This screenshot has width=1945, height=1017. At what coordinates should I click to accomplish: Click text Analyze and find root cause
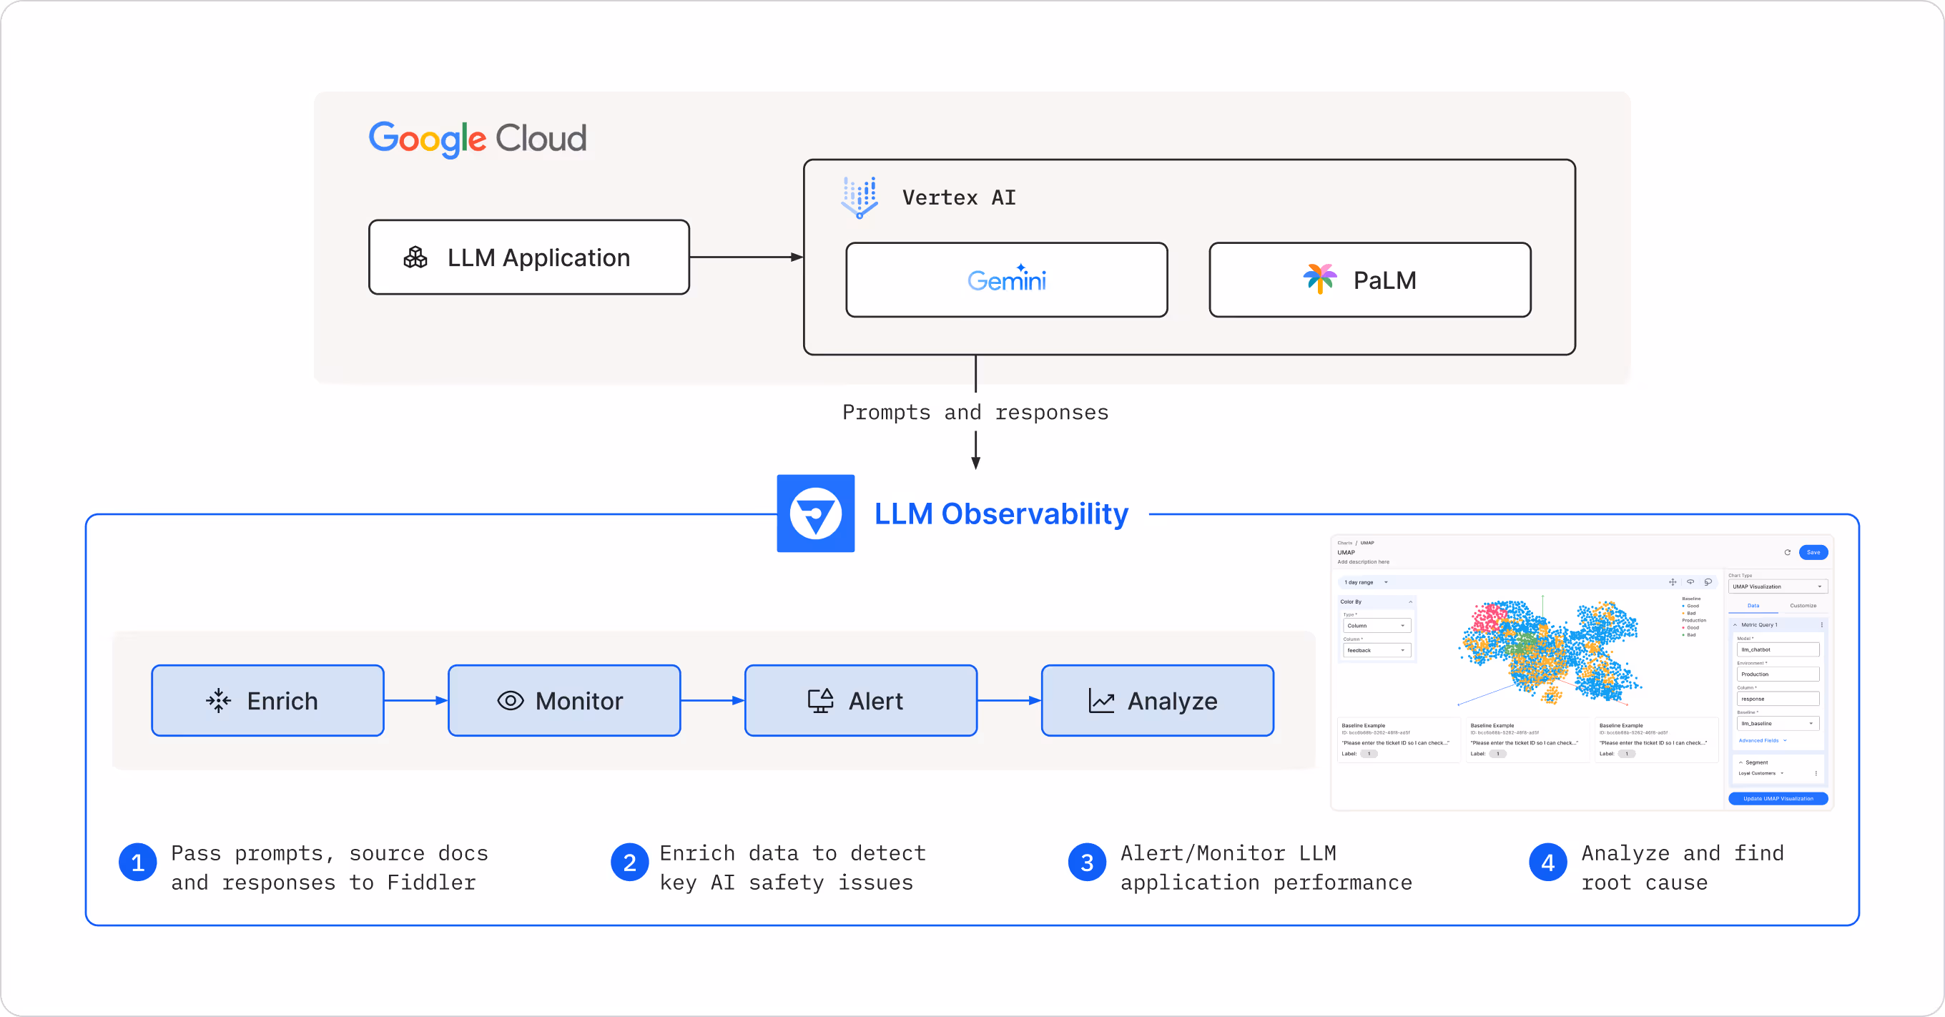pyautogui.click(x=1683, y=868)
